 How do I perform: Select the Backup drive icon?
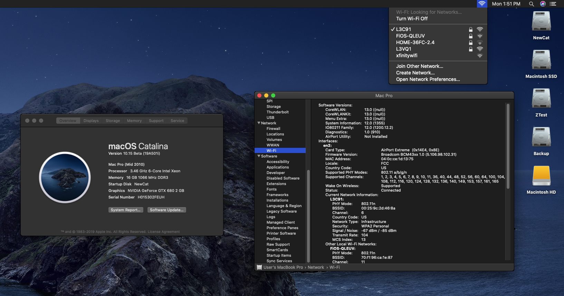pyautogui.click(x=541, y=138)
